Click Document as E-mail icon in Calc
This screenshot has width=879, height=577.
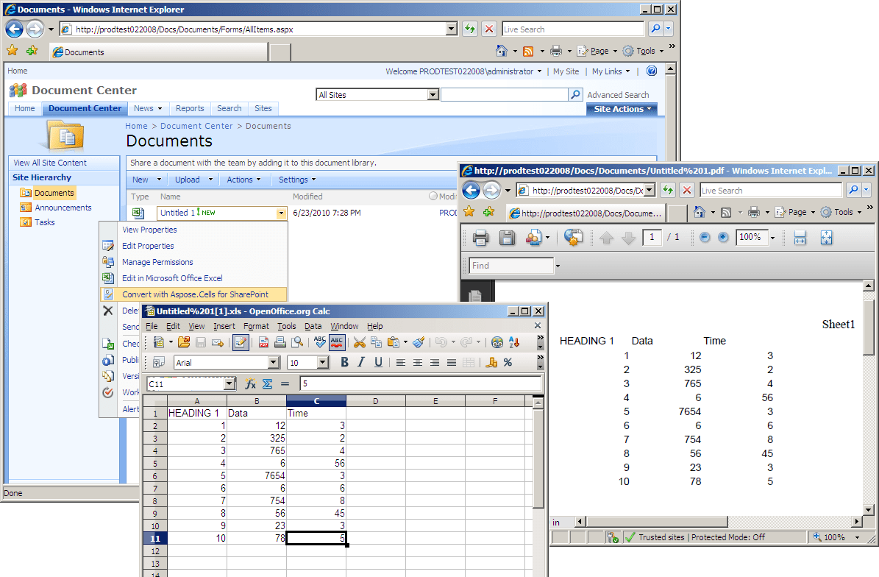pyautogui.click(x=218, y=342)
